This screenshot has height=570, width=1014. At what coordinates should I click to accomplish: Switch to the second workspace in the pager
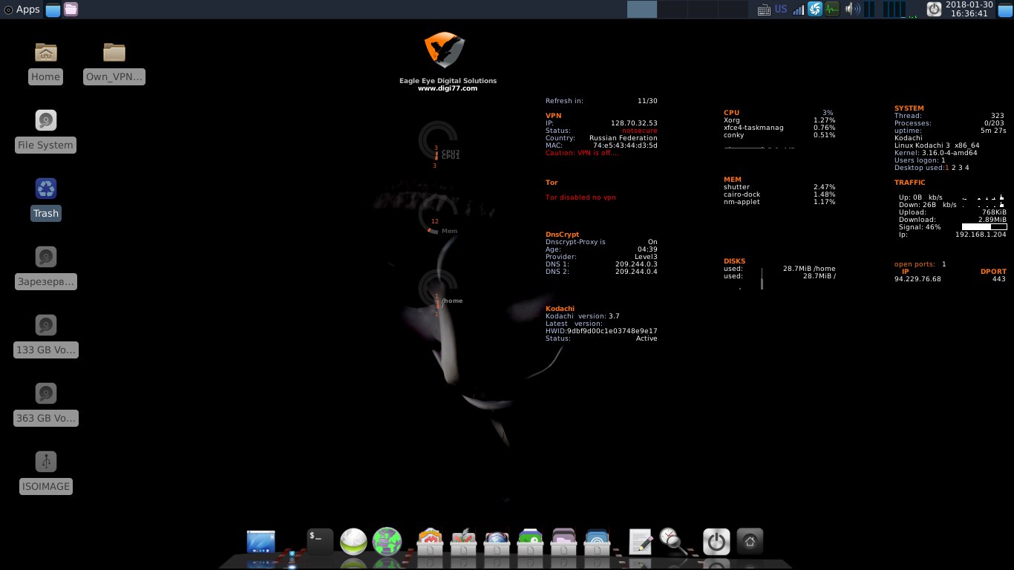(x=673, y=9)
